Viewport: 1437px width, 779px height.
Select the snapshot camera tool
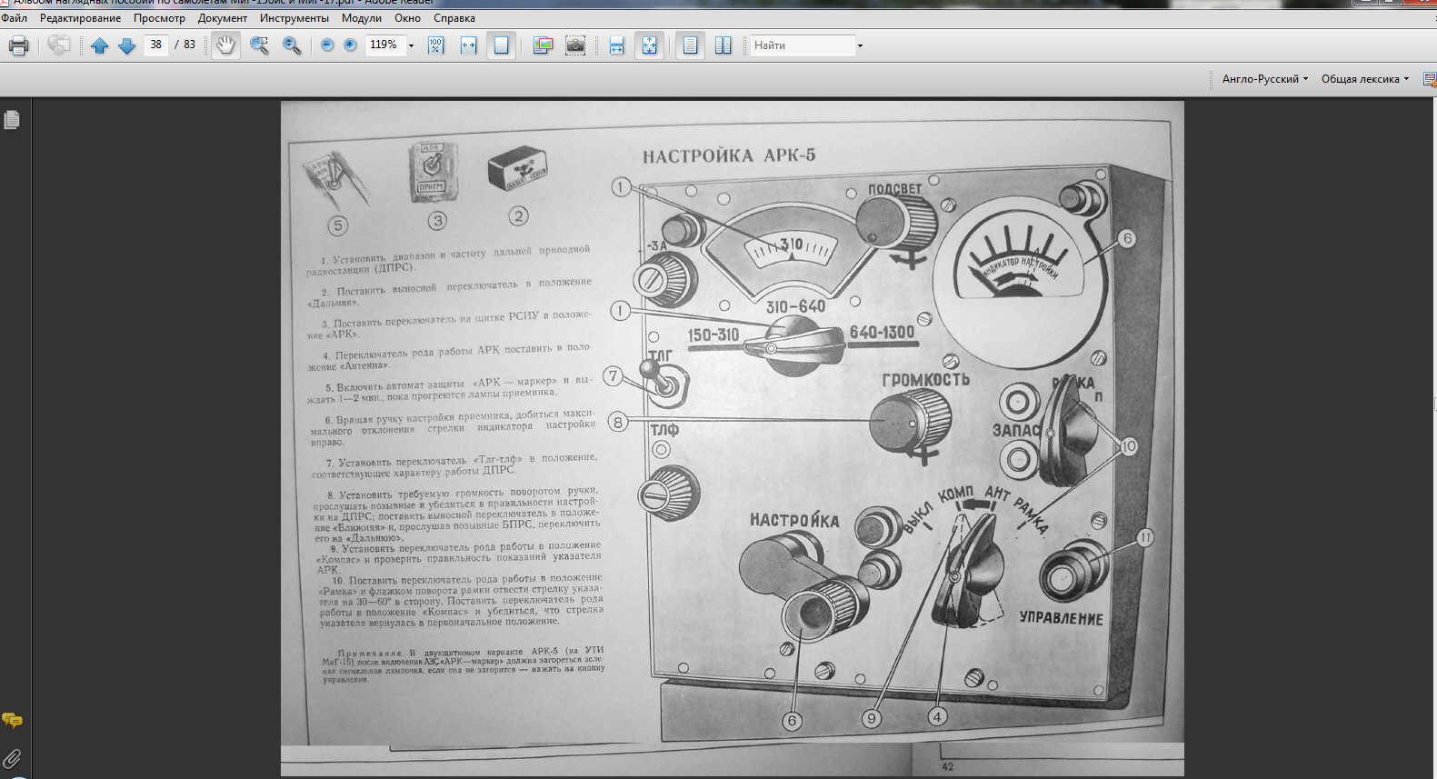(x=575, y=45)
